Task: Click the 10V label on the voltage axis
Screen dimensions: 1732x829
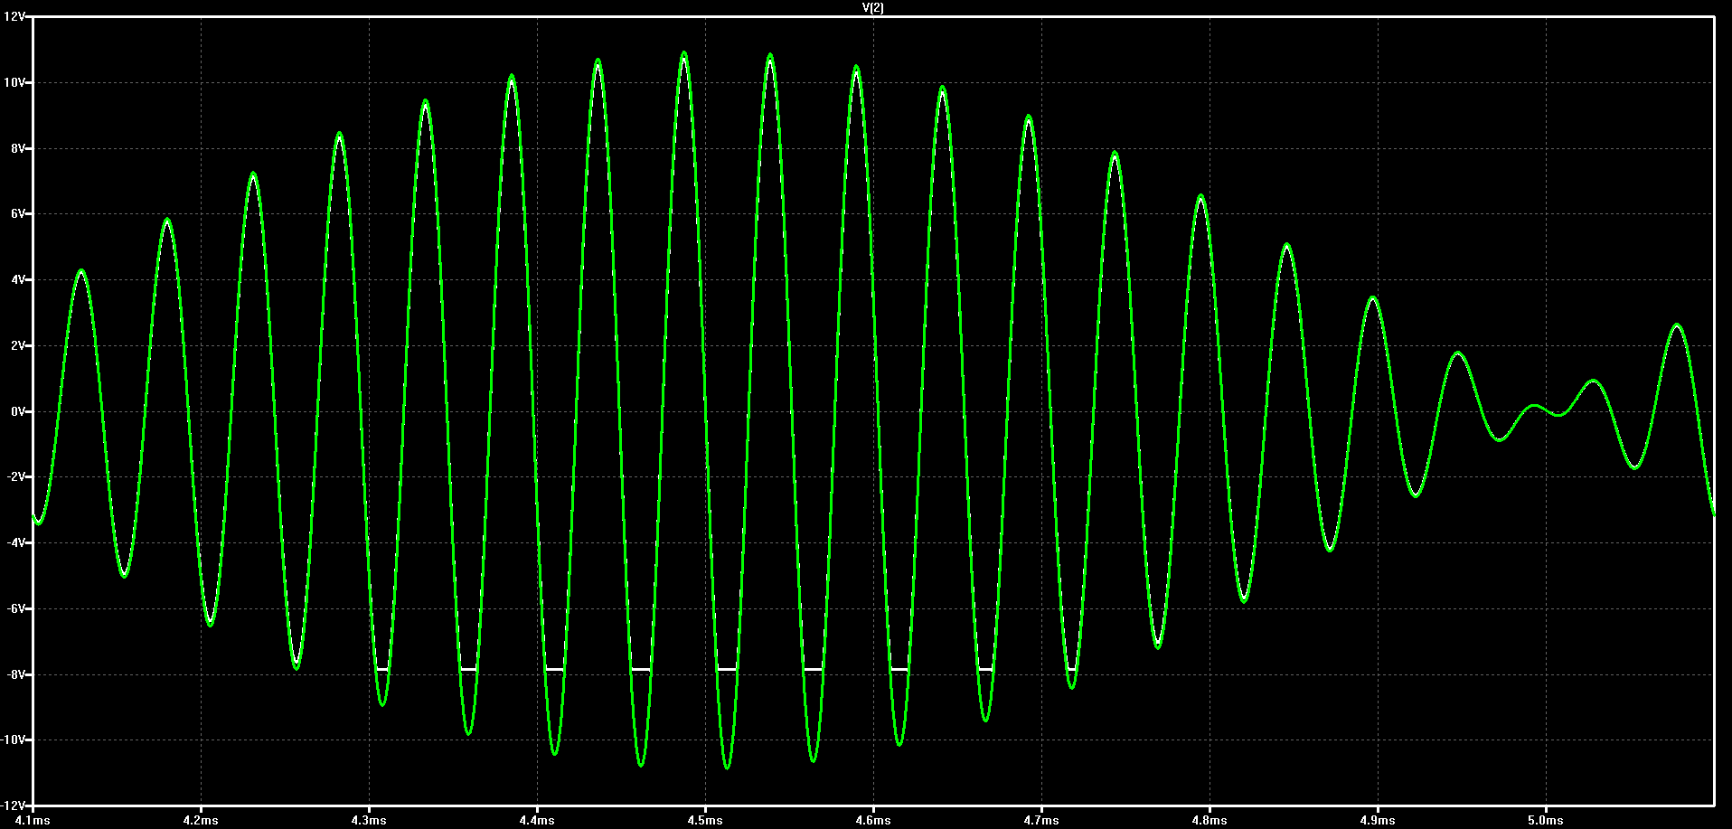Action: (15, 82)
